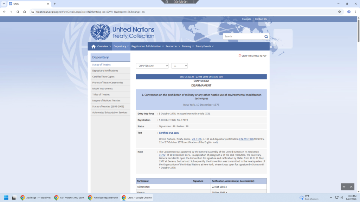Expand the Resources menu
Image resolution: width=360 pixels, height=202 pixels.
173,46
